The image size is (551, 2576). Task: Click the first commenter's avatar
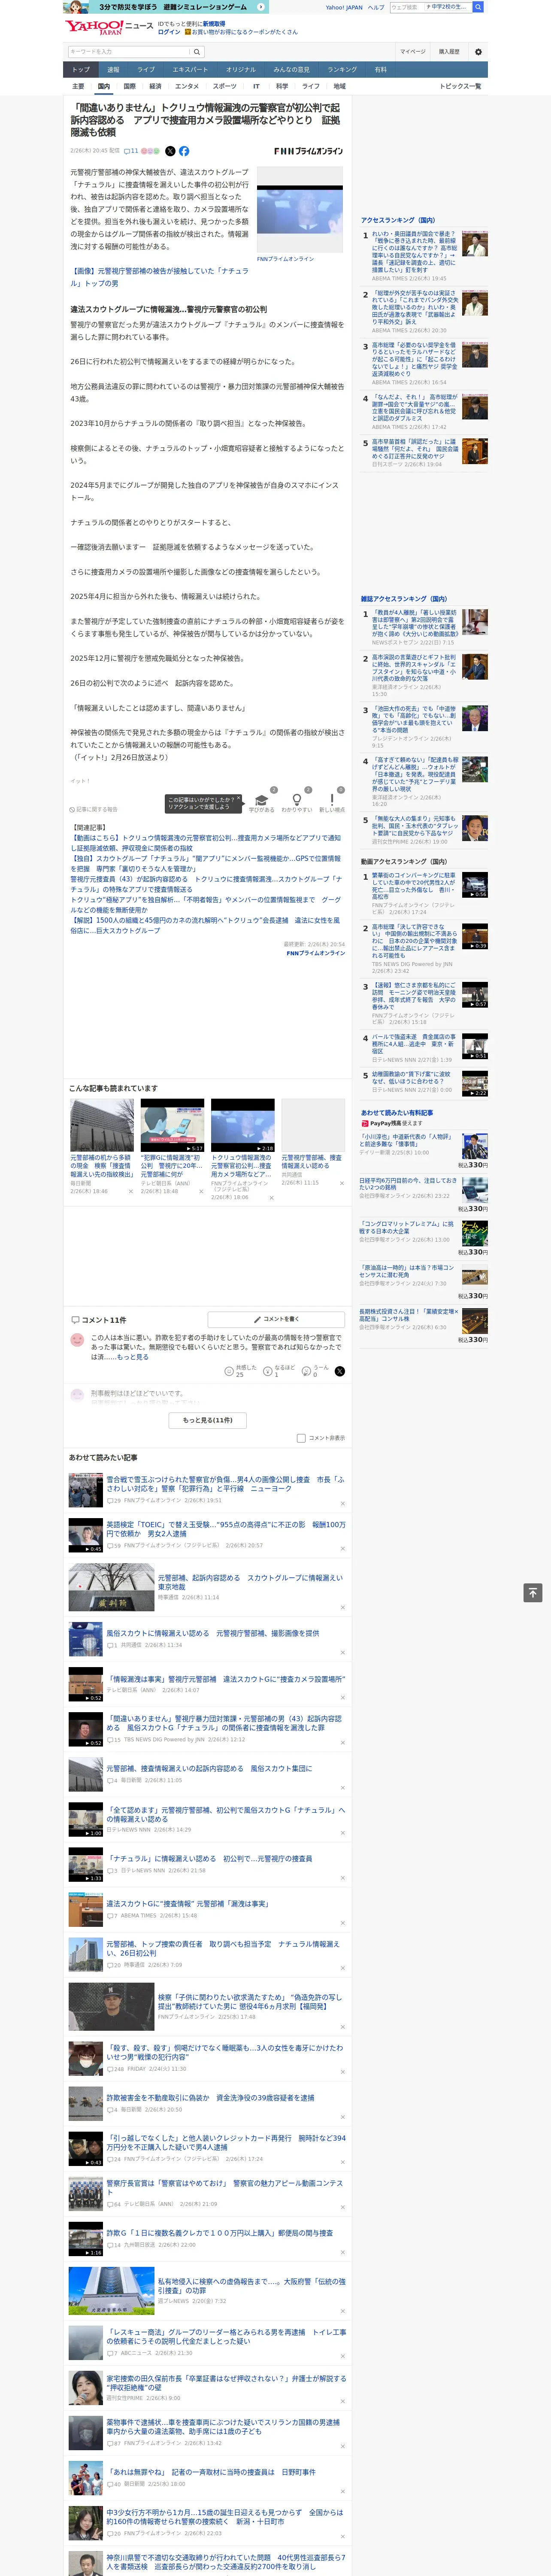click(77, 1340)
